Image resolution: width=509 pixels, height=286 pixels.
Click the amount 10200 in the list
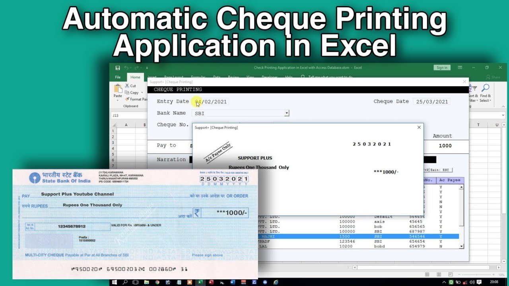point(346,246)
